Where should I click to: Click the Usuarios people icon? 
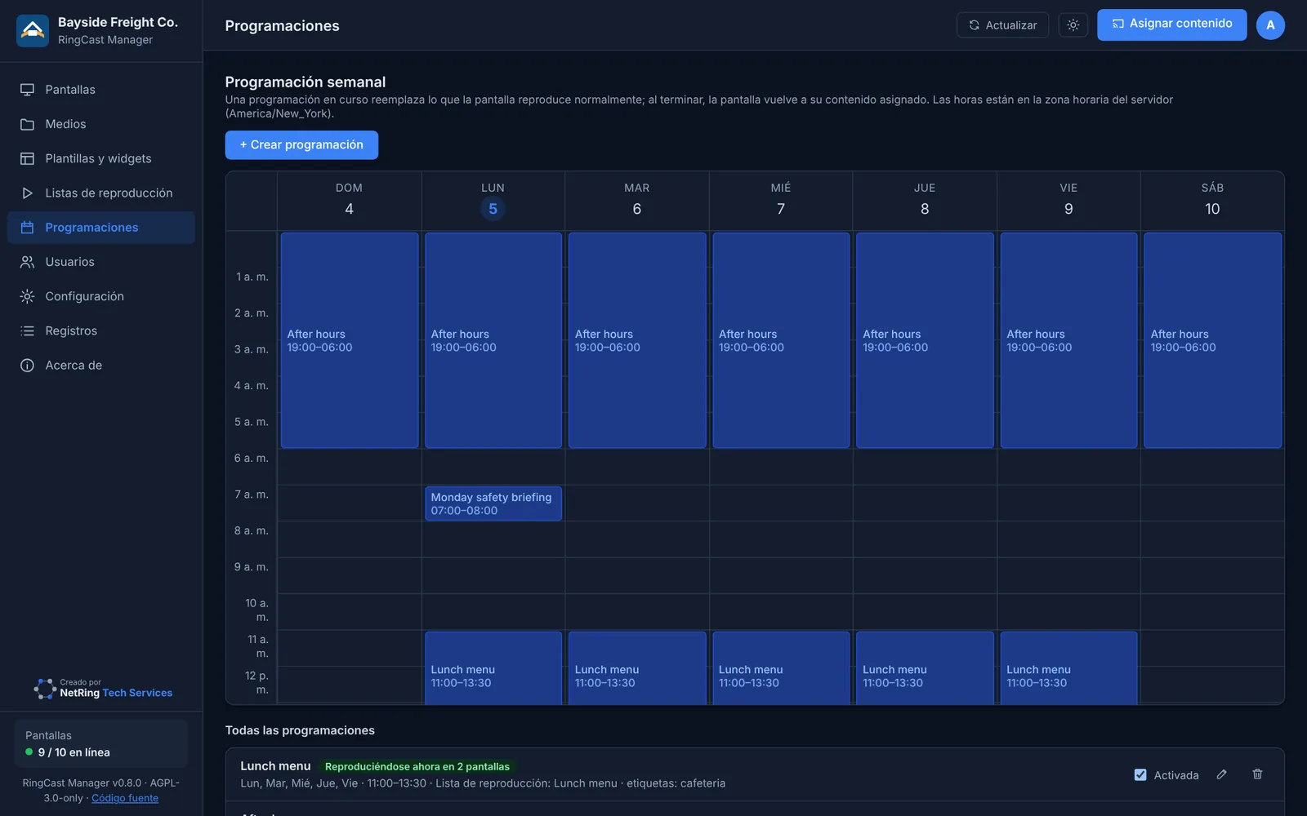click(27, 262)
